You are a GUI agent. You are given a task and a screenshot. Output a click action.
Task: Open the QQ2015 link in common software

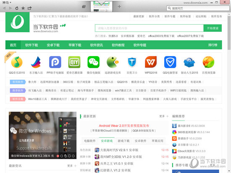122,82
